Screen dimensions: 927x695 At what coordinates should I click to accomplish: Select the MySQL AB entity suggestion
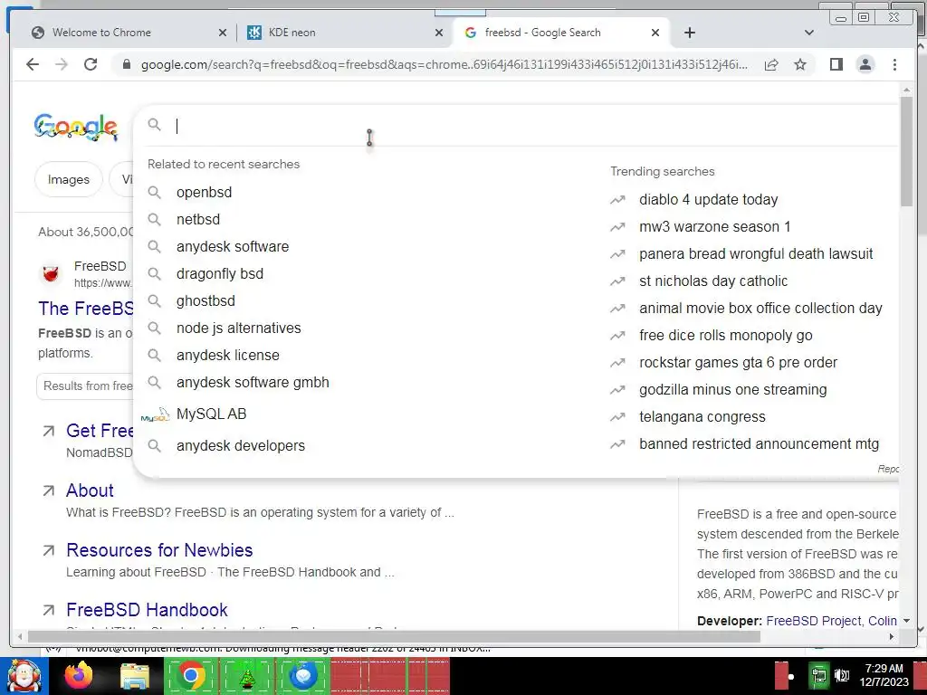(211, 414)
